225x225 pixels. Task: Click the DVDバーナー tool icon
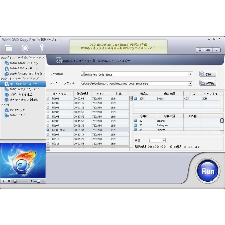point(7,115)
